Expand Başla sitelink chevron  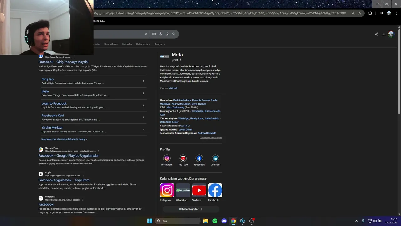pyautogui.click(x=143, y=93)
